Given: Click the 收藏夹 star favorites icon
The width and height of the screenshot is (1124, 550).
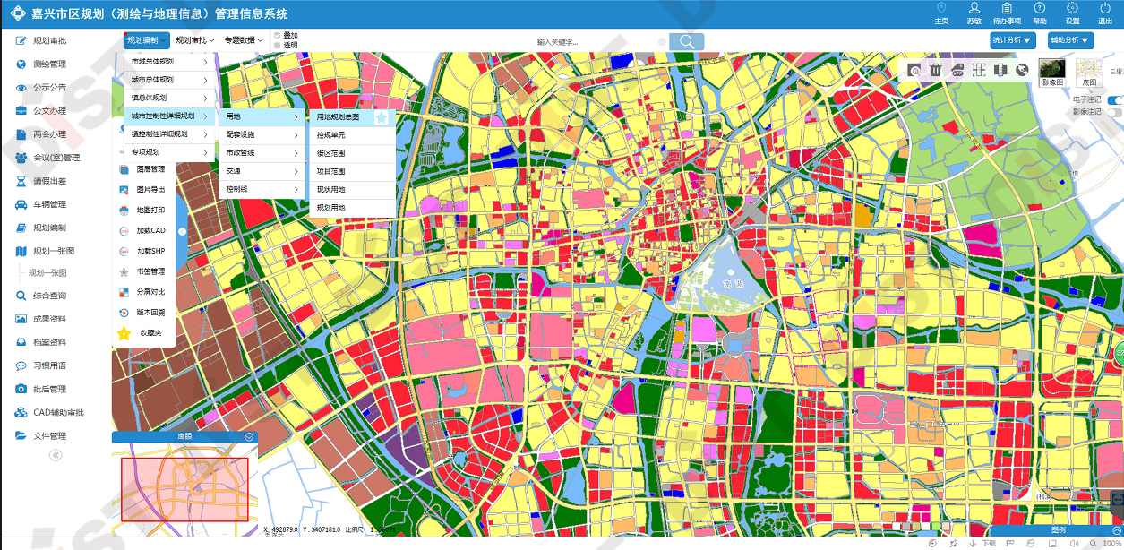Looking at the screenshot, I should [124, 333].
